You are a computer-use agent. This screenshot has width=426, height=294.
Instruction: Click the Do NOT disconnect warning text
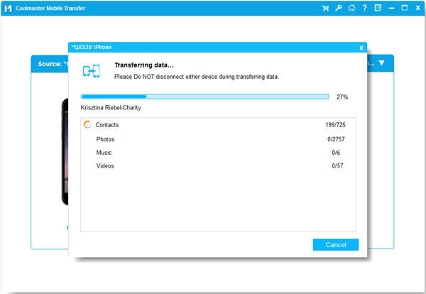coord(197,77)
